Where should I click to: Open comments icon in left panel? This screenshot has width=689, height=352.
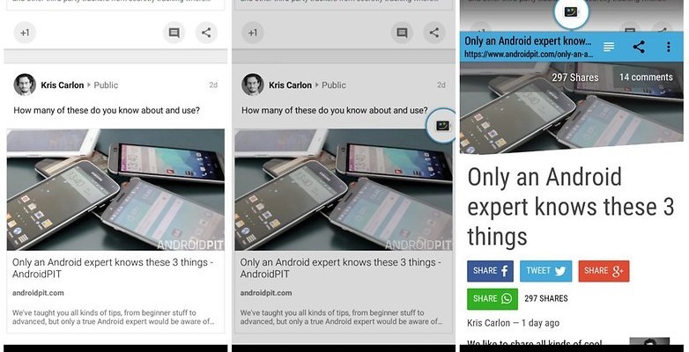174,33
